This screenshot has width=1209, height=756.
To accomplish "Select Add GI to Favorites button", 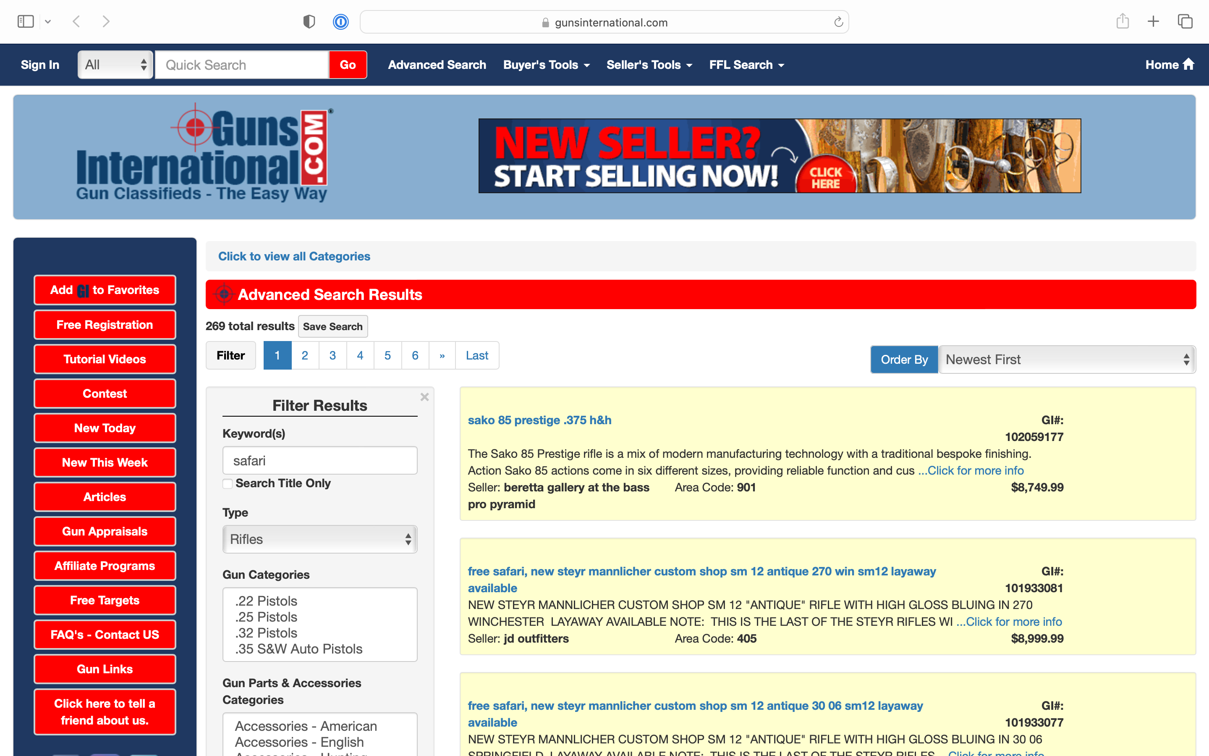I will (x=105, y=290).
